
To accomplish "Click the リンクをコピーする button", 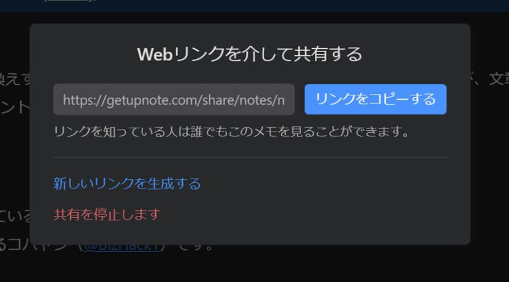I will pos(375,99).
